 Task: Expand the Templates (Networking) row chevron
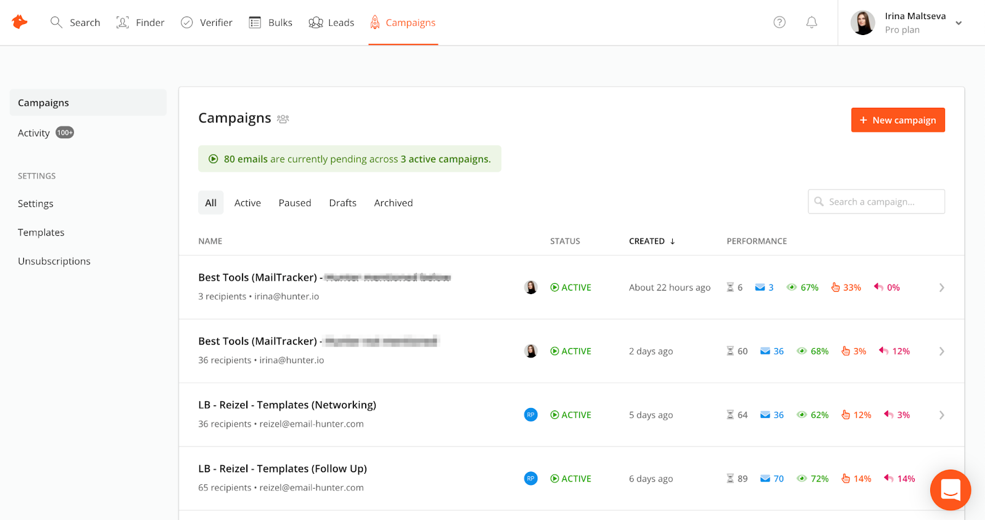(x=941, y=415)
